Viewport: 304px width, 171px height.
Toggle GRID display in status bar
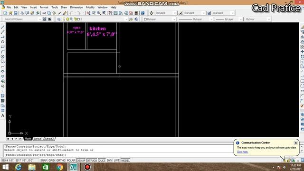52,161
